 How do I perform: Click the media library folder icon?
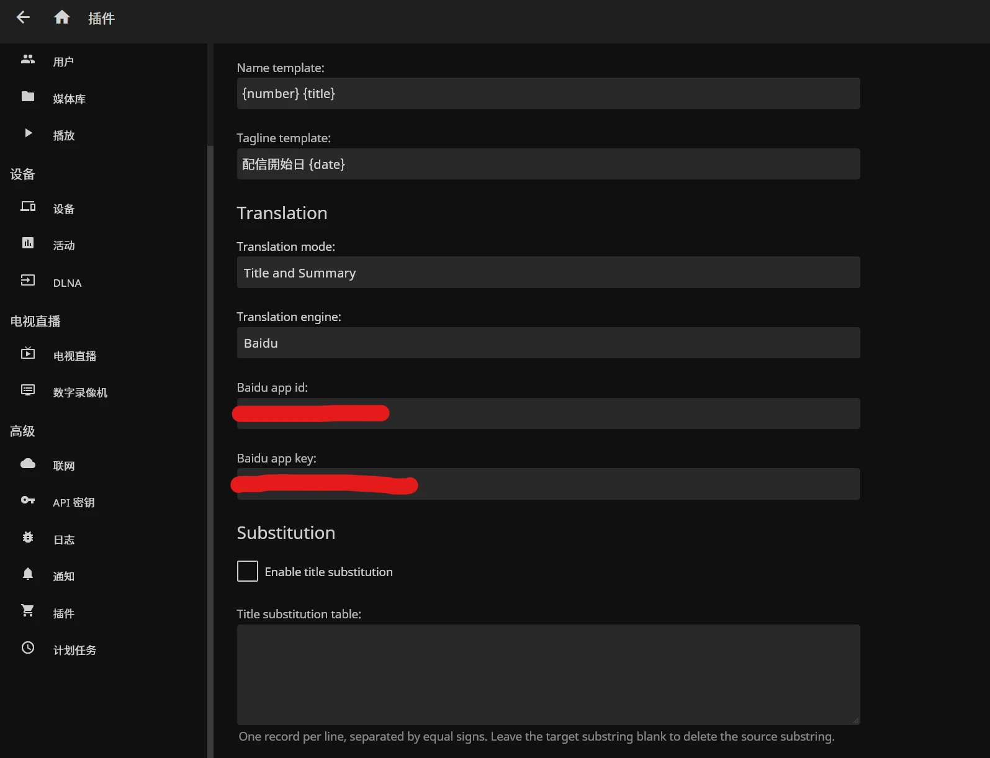click(28, 96)
